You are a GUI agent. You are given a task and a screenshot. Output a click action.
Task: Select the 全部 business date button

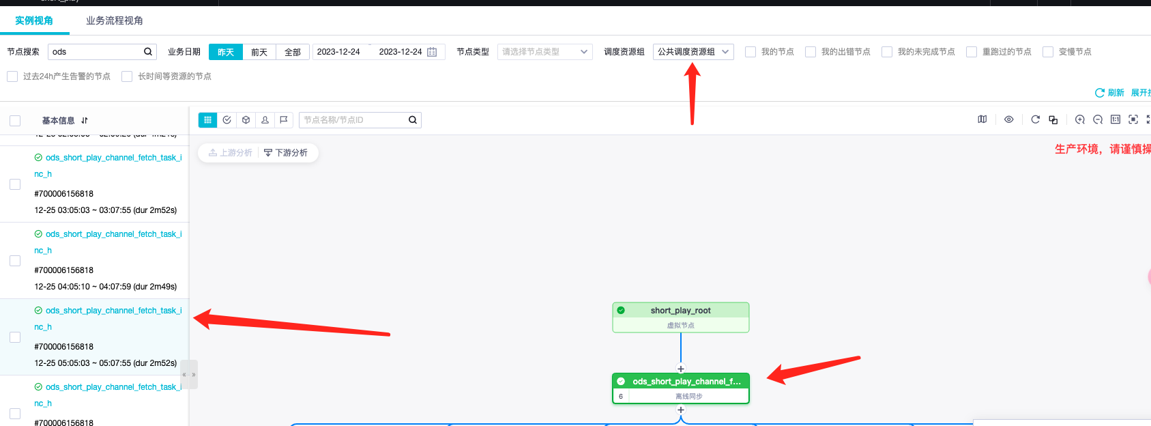[x=293, y=52]
